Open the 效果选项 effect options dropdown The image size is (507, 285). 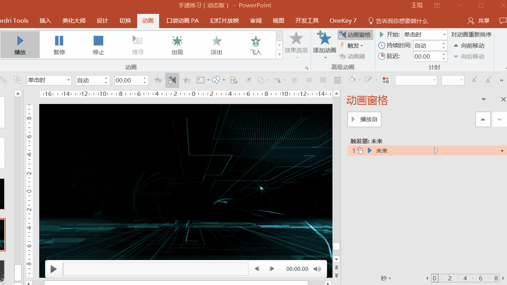click(296, 45)
